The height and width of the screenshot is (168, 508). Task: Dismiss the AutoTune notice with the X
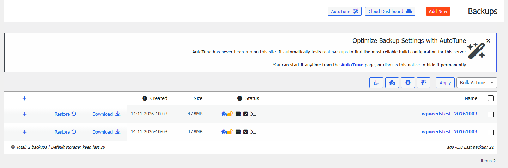click(488, 41)
